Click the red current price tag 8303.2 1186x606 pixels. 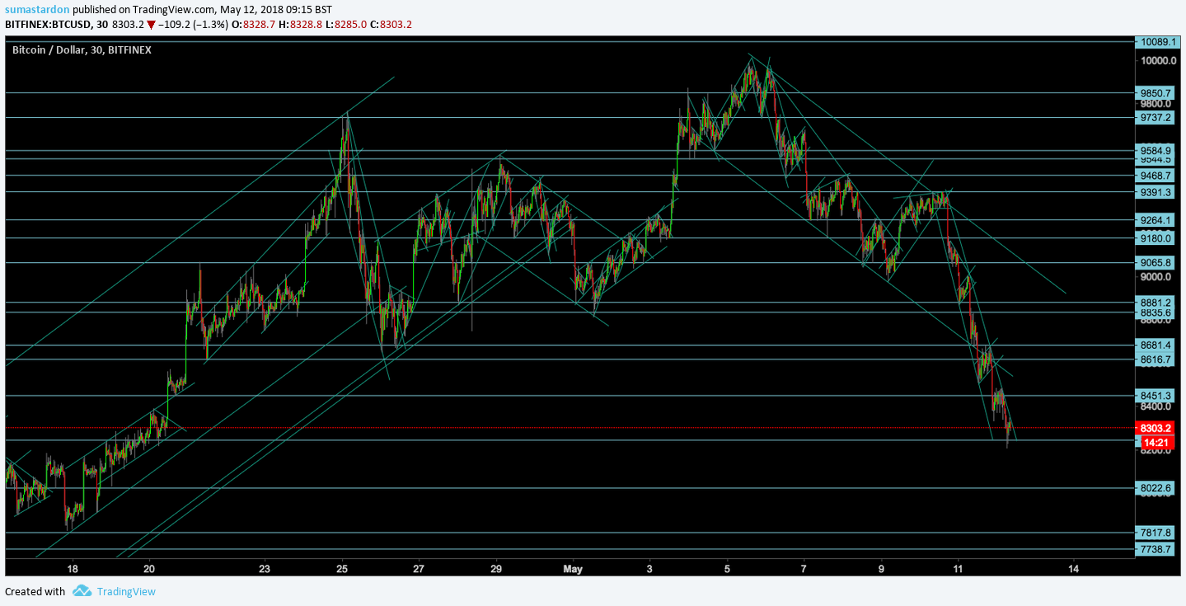(x=1156, y=428)
